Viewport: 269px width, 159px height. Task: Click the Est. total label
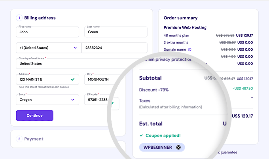151,124
